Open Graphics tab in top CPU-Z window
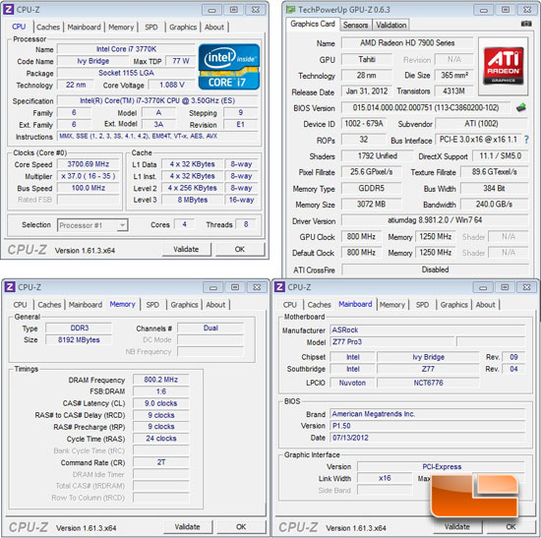Image resolution: width=541 pixels, height=538 pixels. [x=183, y=27]
